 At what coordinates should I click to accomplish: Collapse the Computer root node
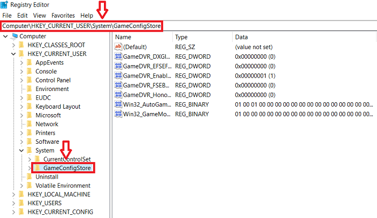click(x=5, y=36)
